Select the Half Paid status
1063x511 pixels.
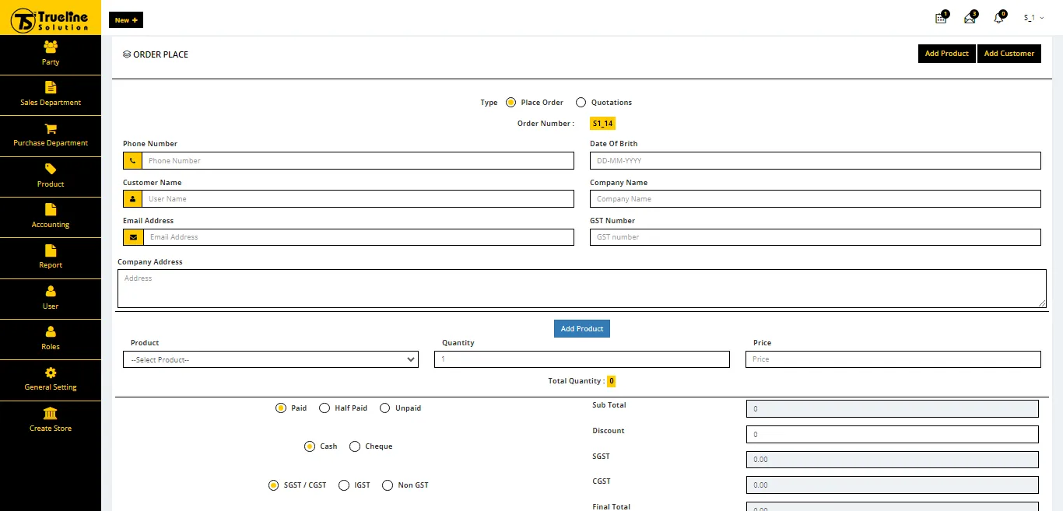(325, 408)
